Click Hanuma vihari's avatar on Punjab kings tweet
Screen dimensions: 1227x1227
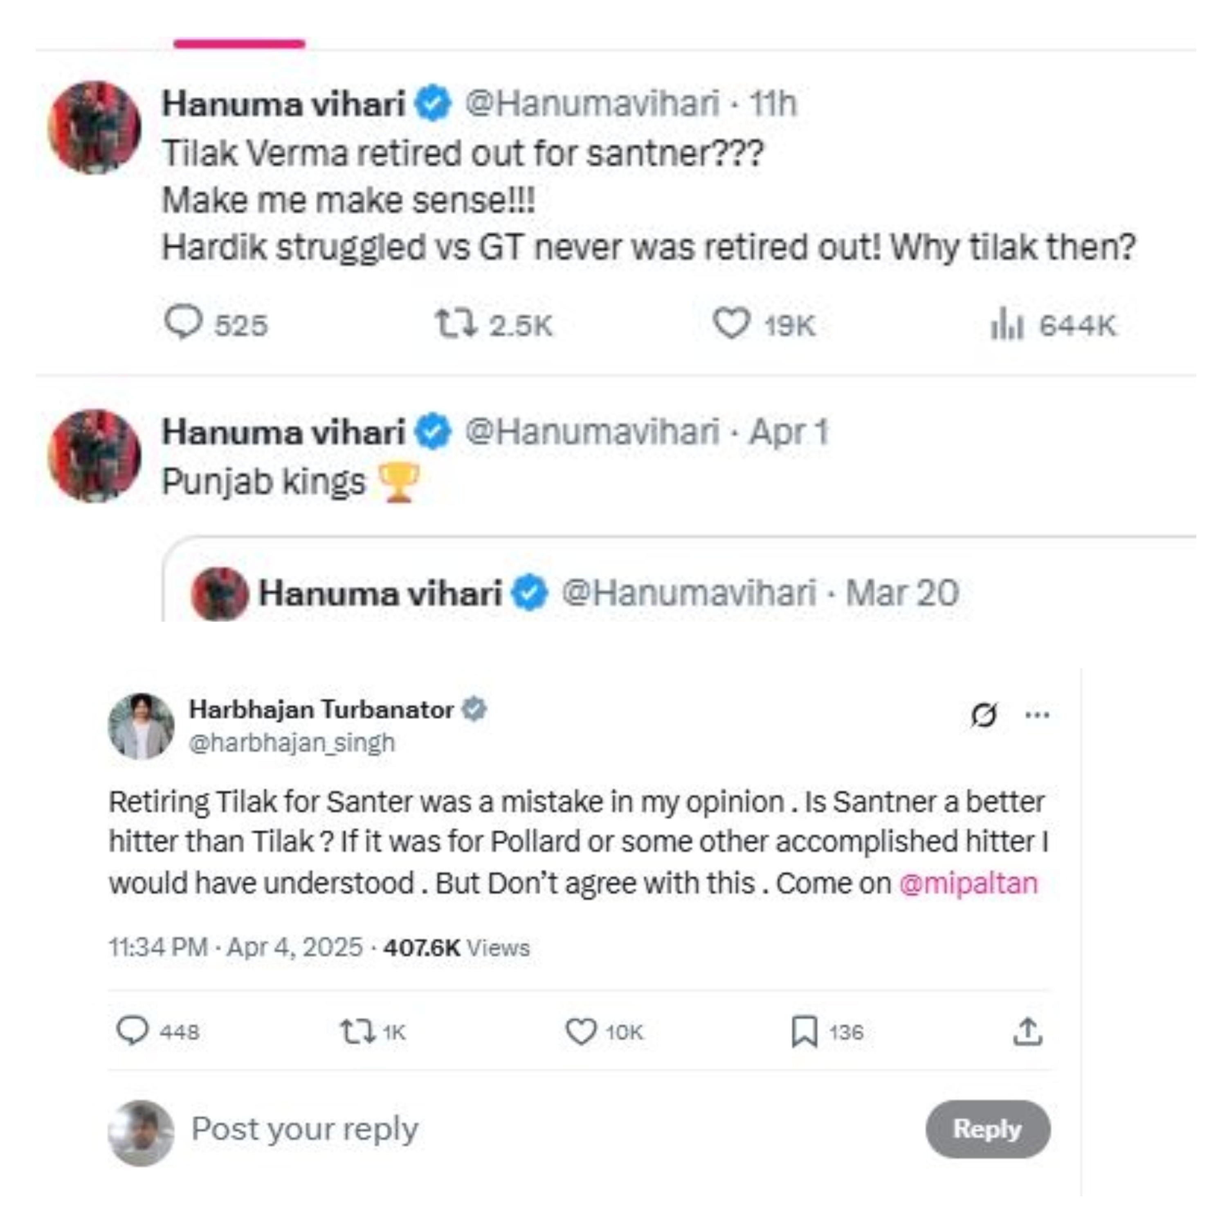[x=94, y=455]
